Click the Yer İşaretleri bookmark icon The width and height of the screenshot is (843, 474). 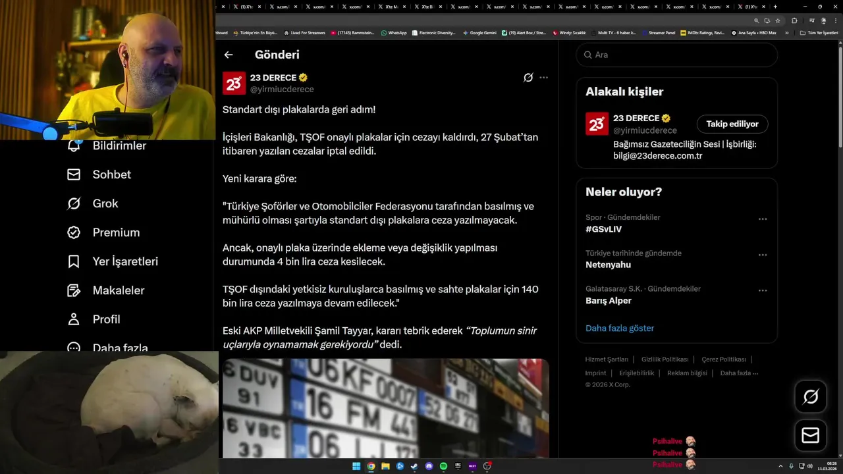[x=74, y=261]
